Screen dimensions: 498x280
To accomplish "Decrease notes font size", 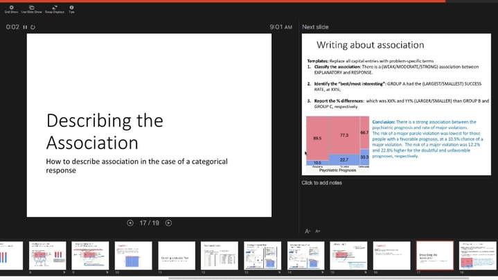I will [x=317, y=231].
